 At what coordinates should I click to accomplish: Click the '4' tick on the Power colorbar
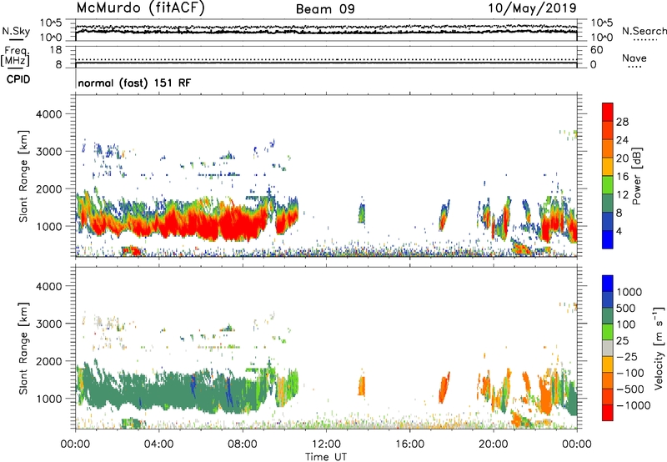[619, 231]
